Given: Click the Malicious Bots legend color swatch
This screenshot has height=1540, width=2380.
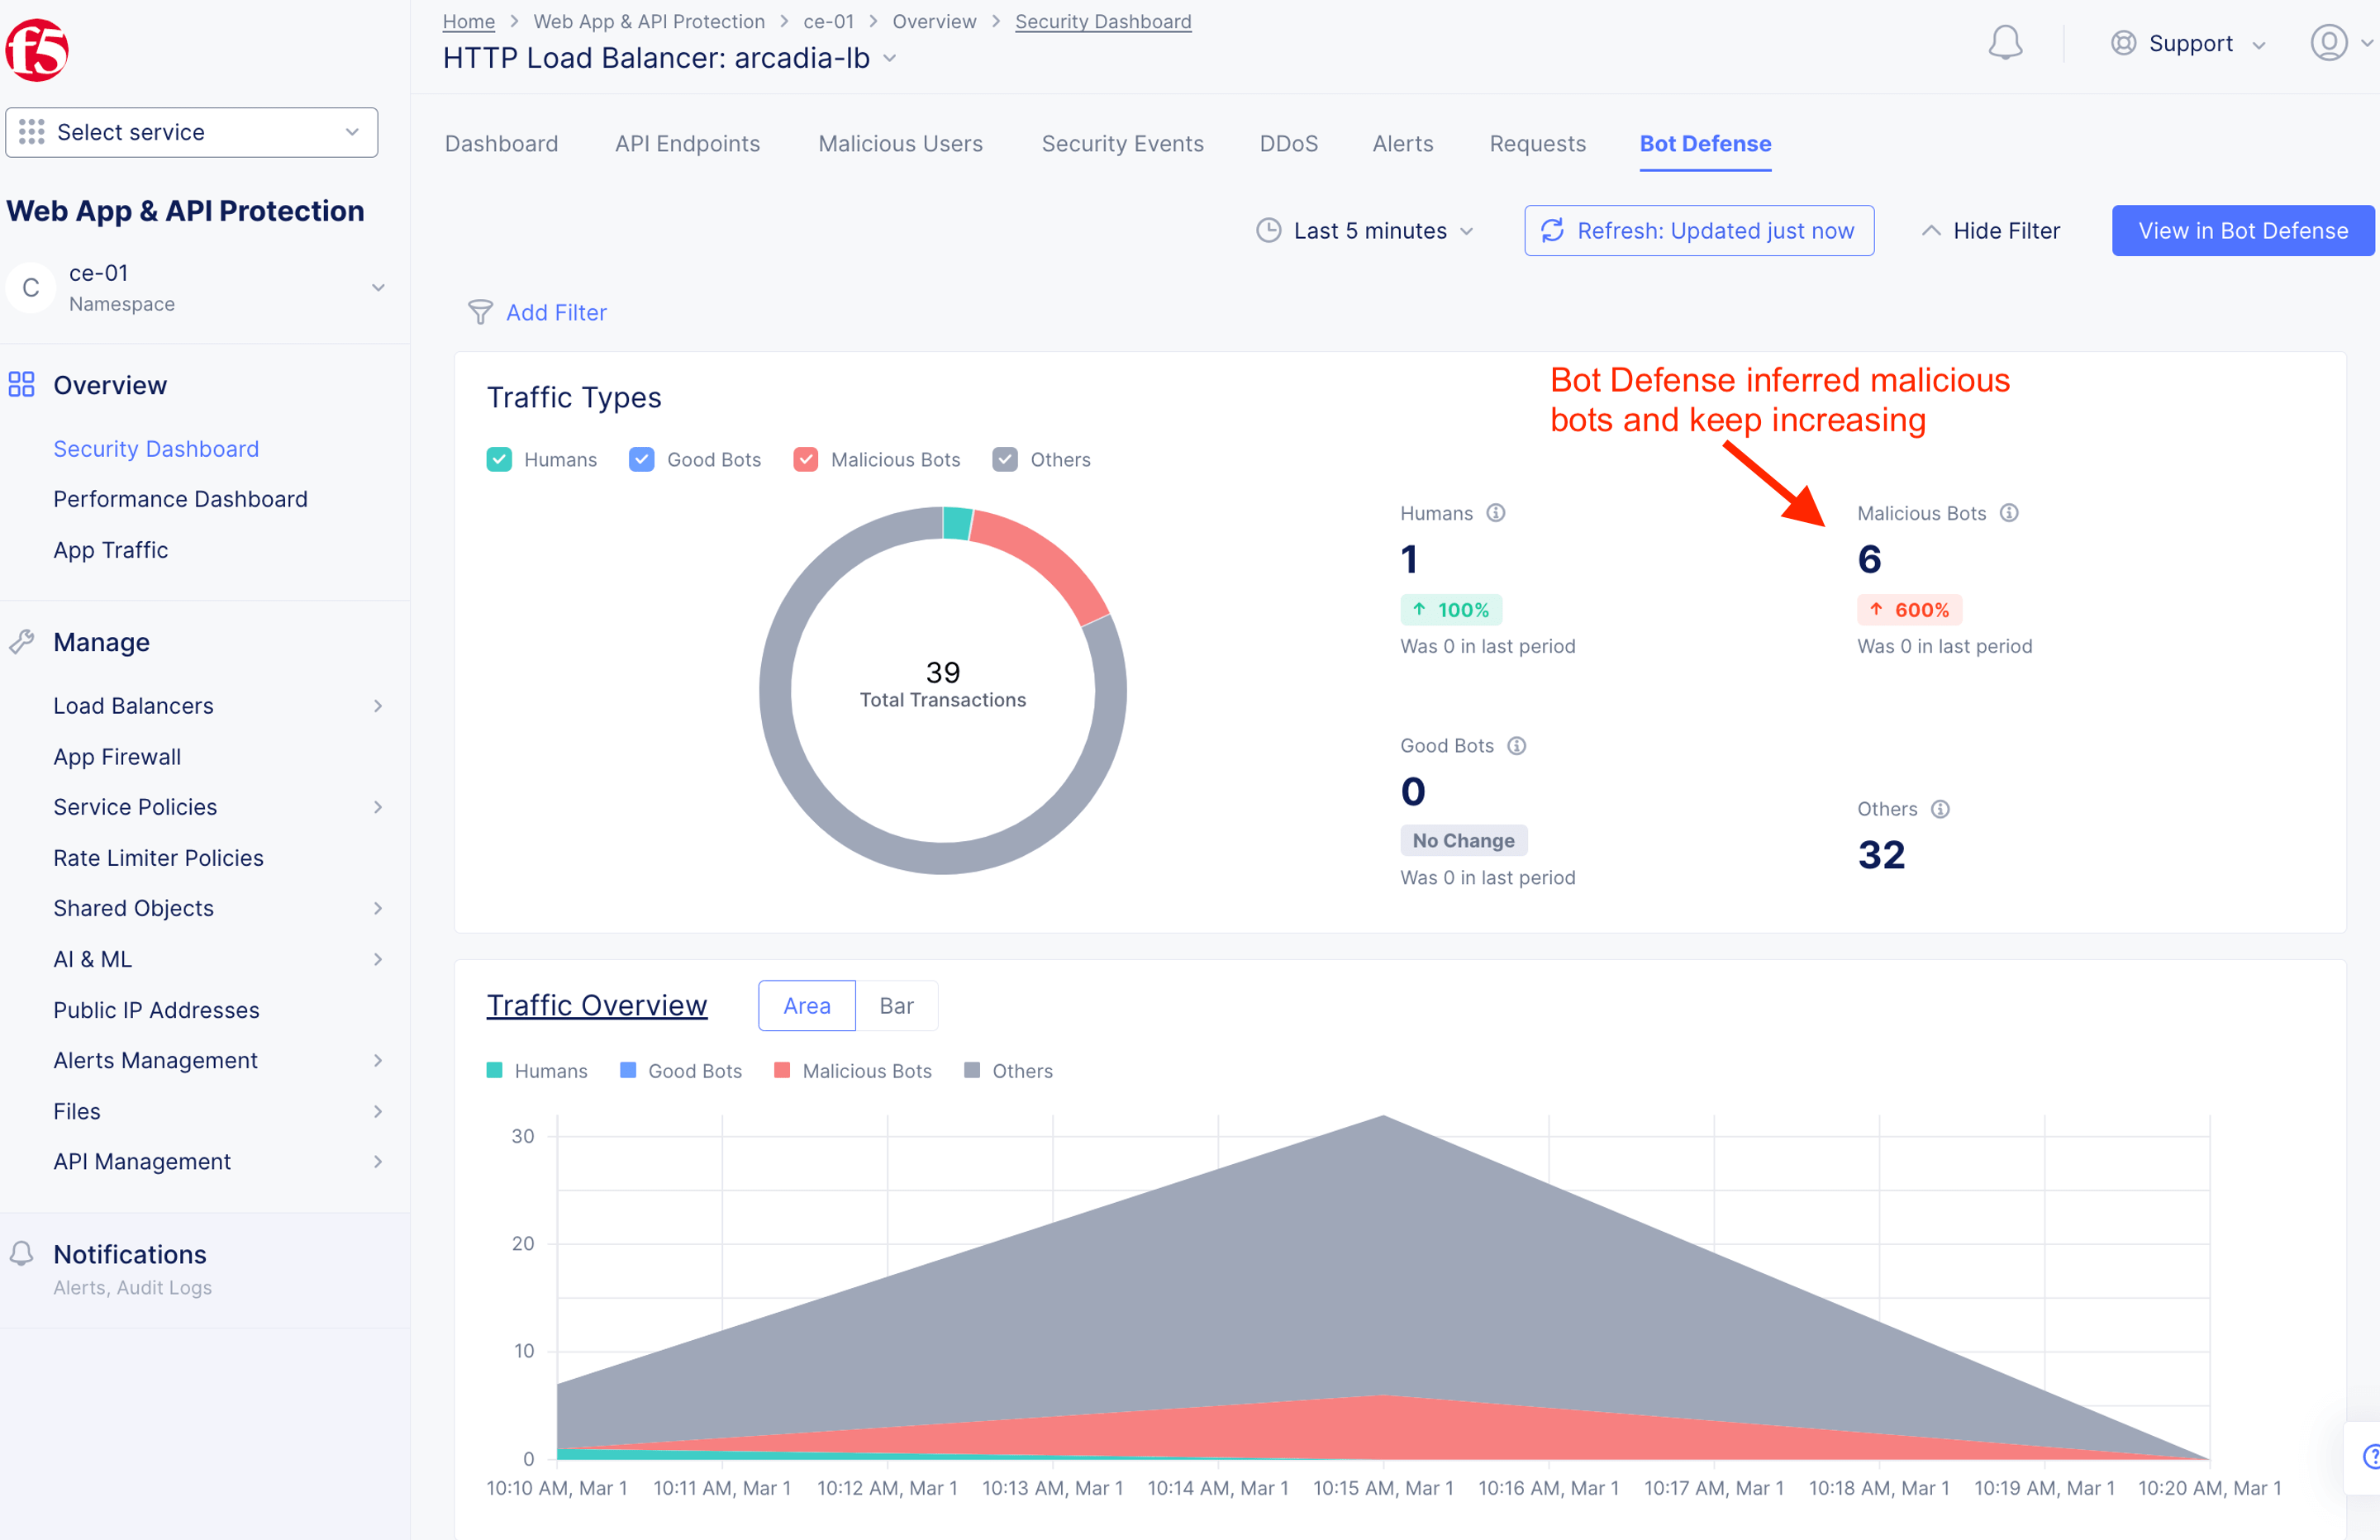Looking at the screenshot, I should click(782, 1071).
